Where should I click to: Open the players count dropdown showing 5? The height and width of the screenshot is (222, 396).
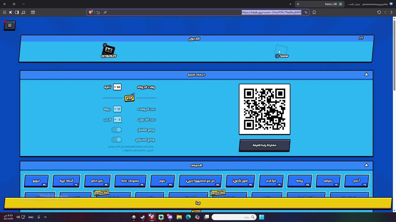coord(117,119)
